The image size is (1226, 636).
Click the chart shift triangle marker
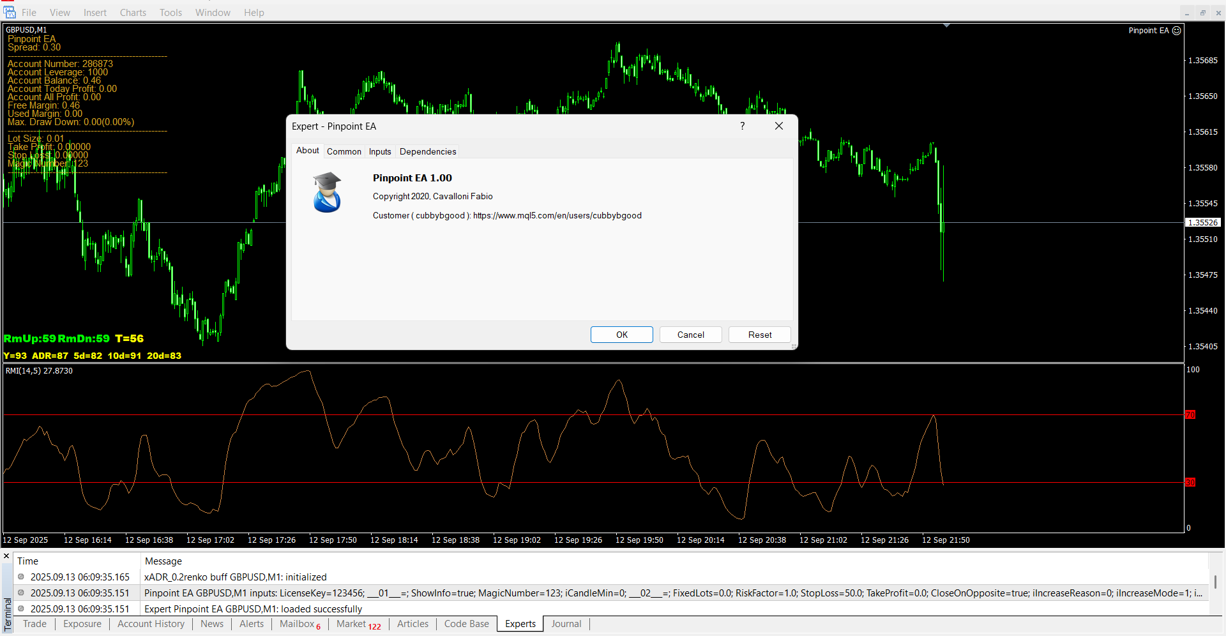pyautogui.click(x=946, y=26)
